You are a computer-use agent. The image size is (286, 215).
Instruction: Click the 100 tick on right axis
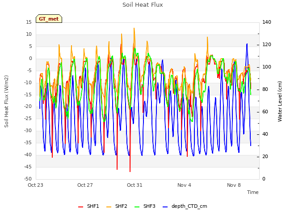(x=267, y=67)
